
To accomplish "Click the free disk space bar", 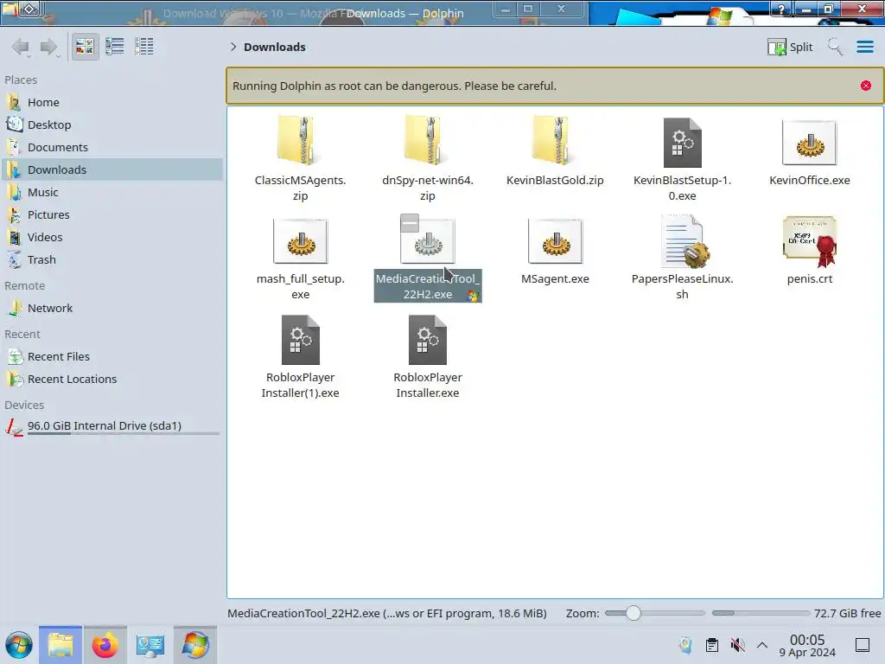I will pos(761,613).
